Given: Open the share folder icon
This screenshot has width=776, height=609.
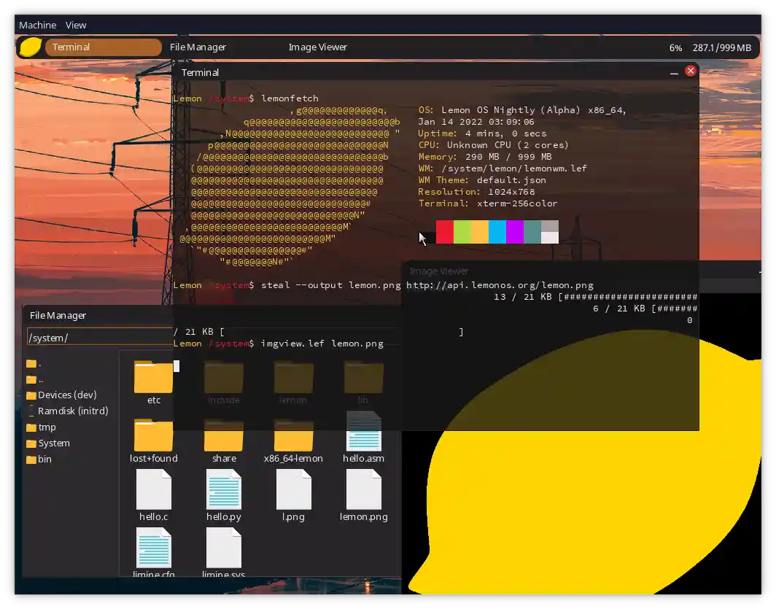Looking at the screenshot, I should [x=223, y=434].
